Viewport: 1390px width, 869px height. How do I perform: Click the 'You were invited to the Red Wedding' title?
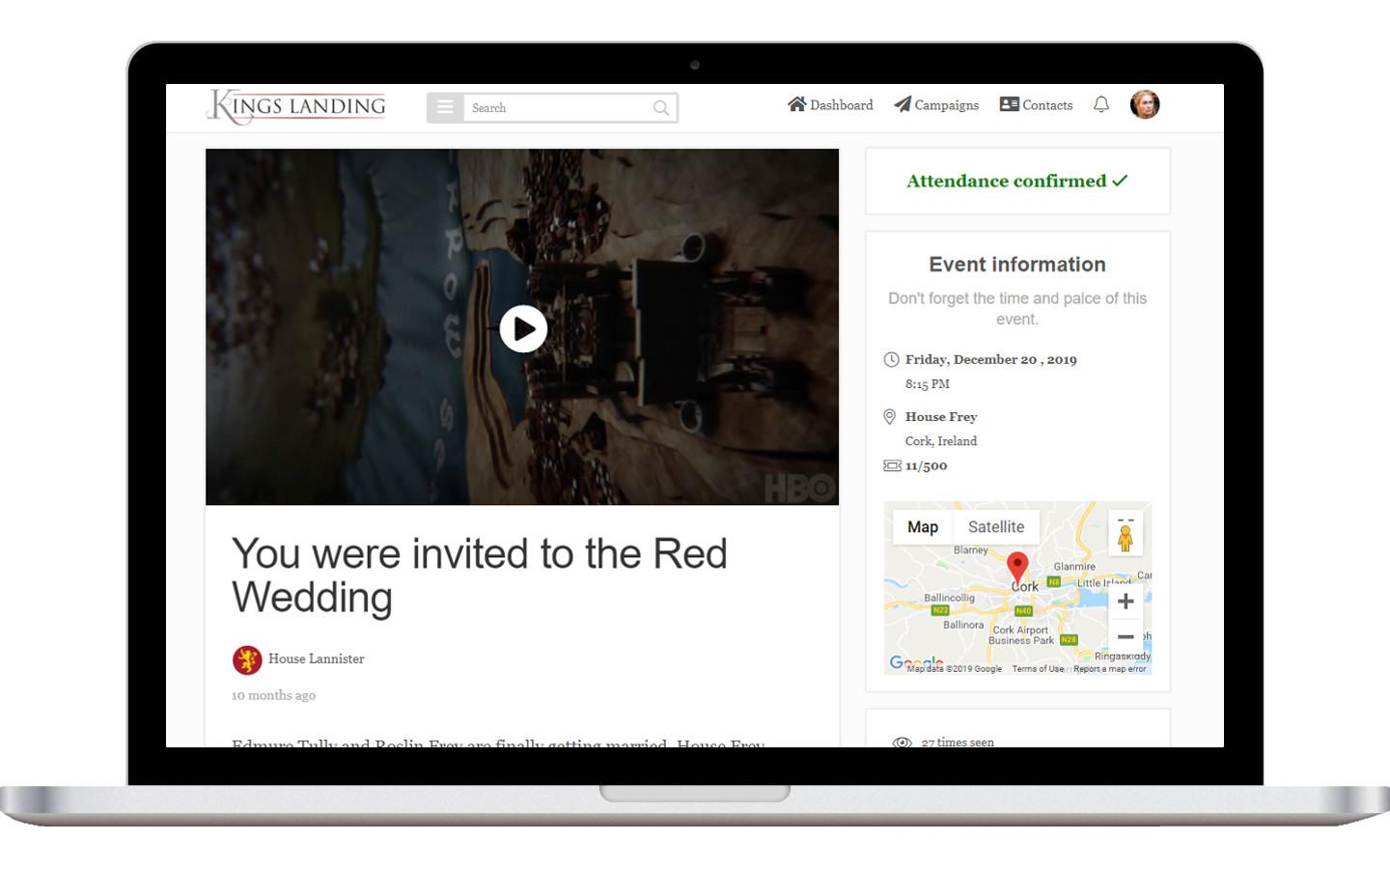coord(480,575)
